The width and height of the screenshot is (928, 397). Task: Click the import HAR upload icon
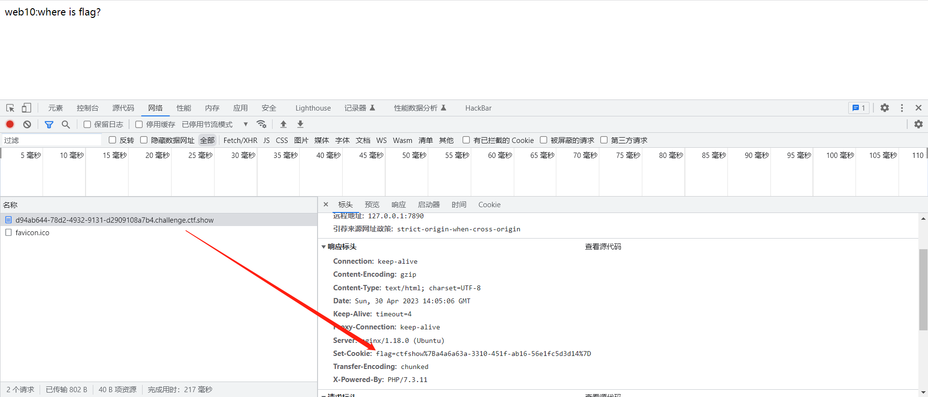284,124
